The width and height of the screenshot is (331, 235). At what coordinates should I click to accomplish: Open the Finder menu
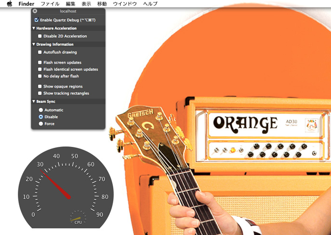coord(26,3)
